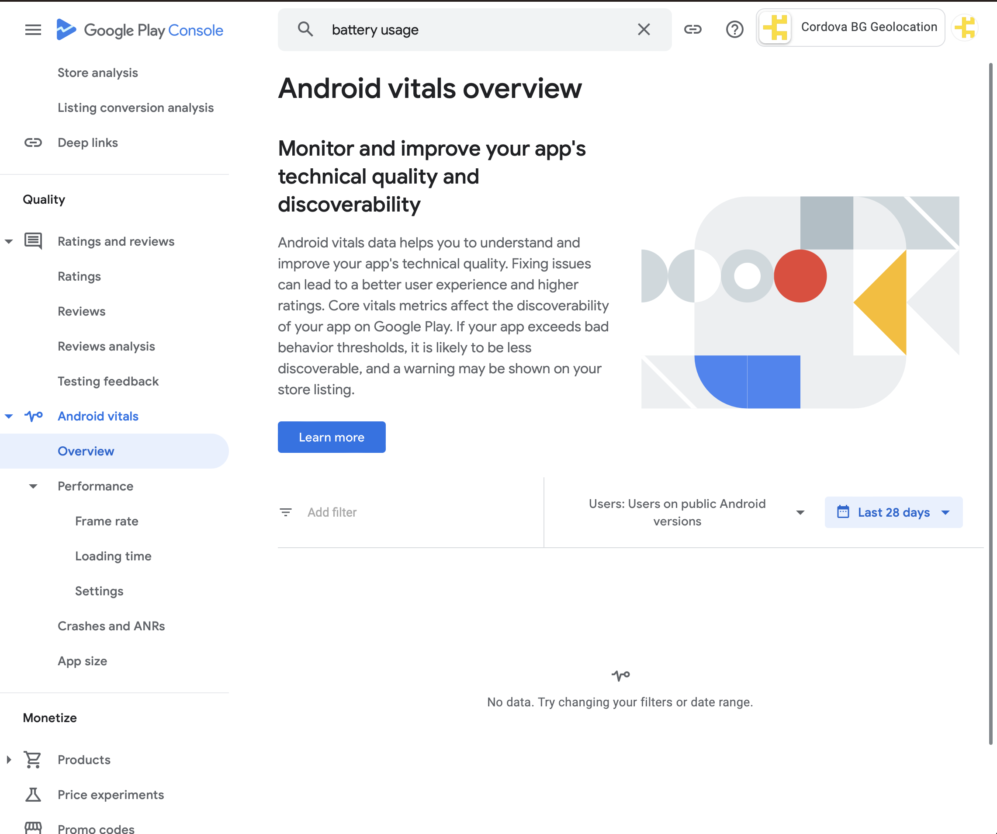997x834 pixels.
Task: Open the hamburger navigation menu
Action: pos(33,30)
